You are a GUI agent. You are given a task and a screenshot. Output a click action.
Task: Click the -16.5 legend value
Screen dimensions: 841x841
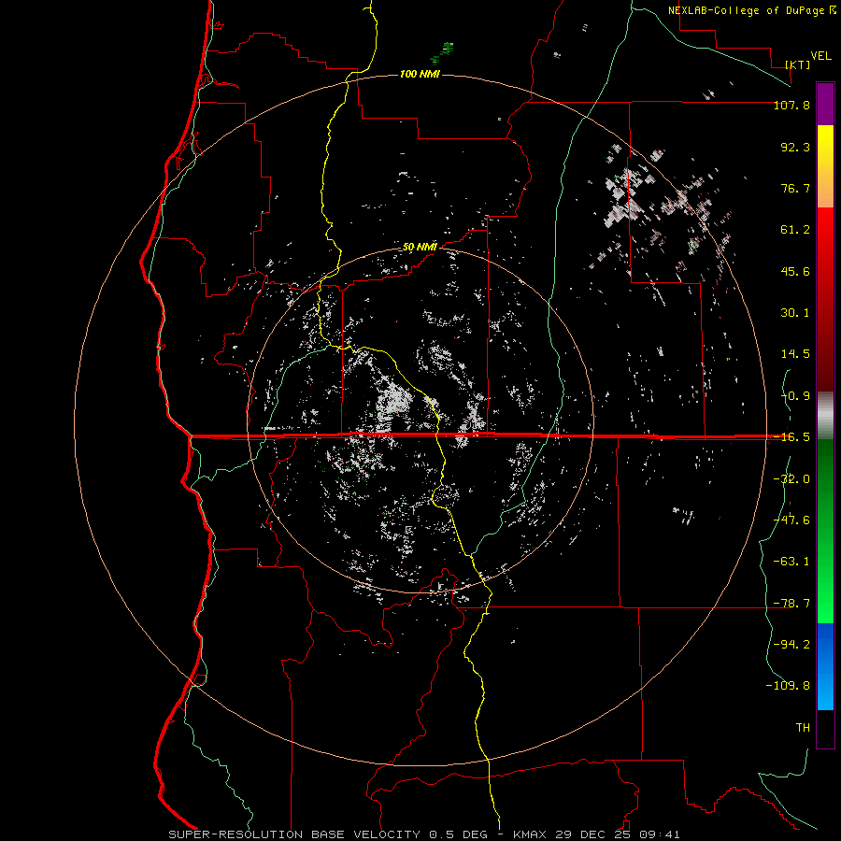(x=791, y=437)
